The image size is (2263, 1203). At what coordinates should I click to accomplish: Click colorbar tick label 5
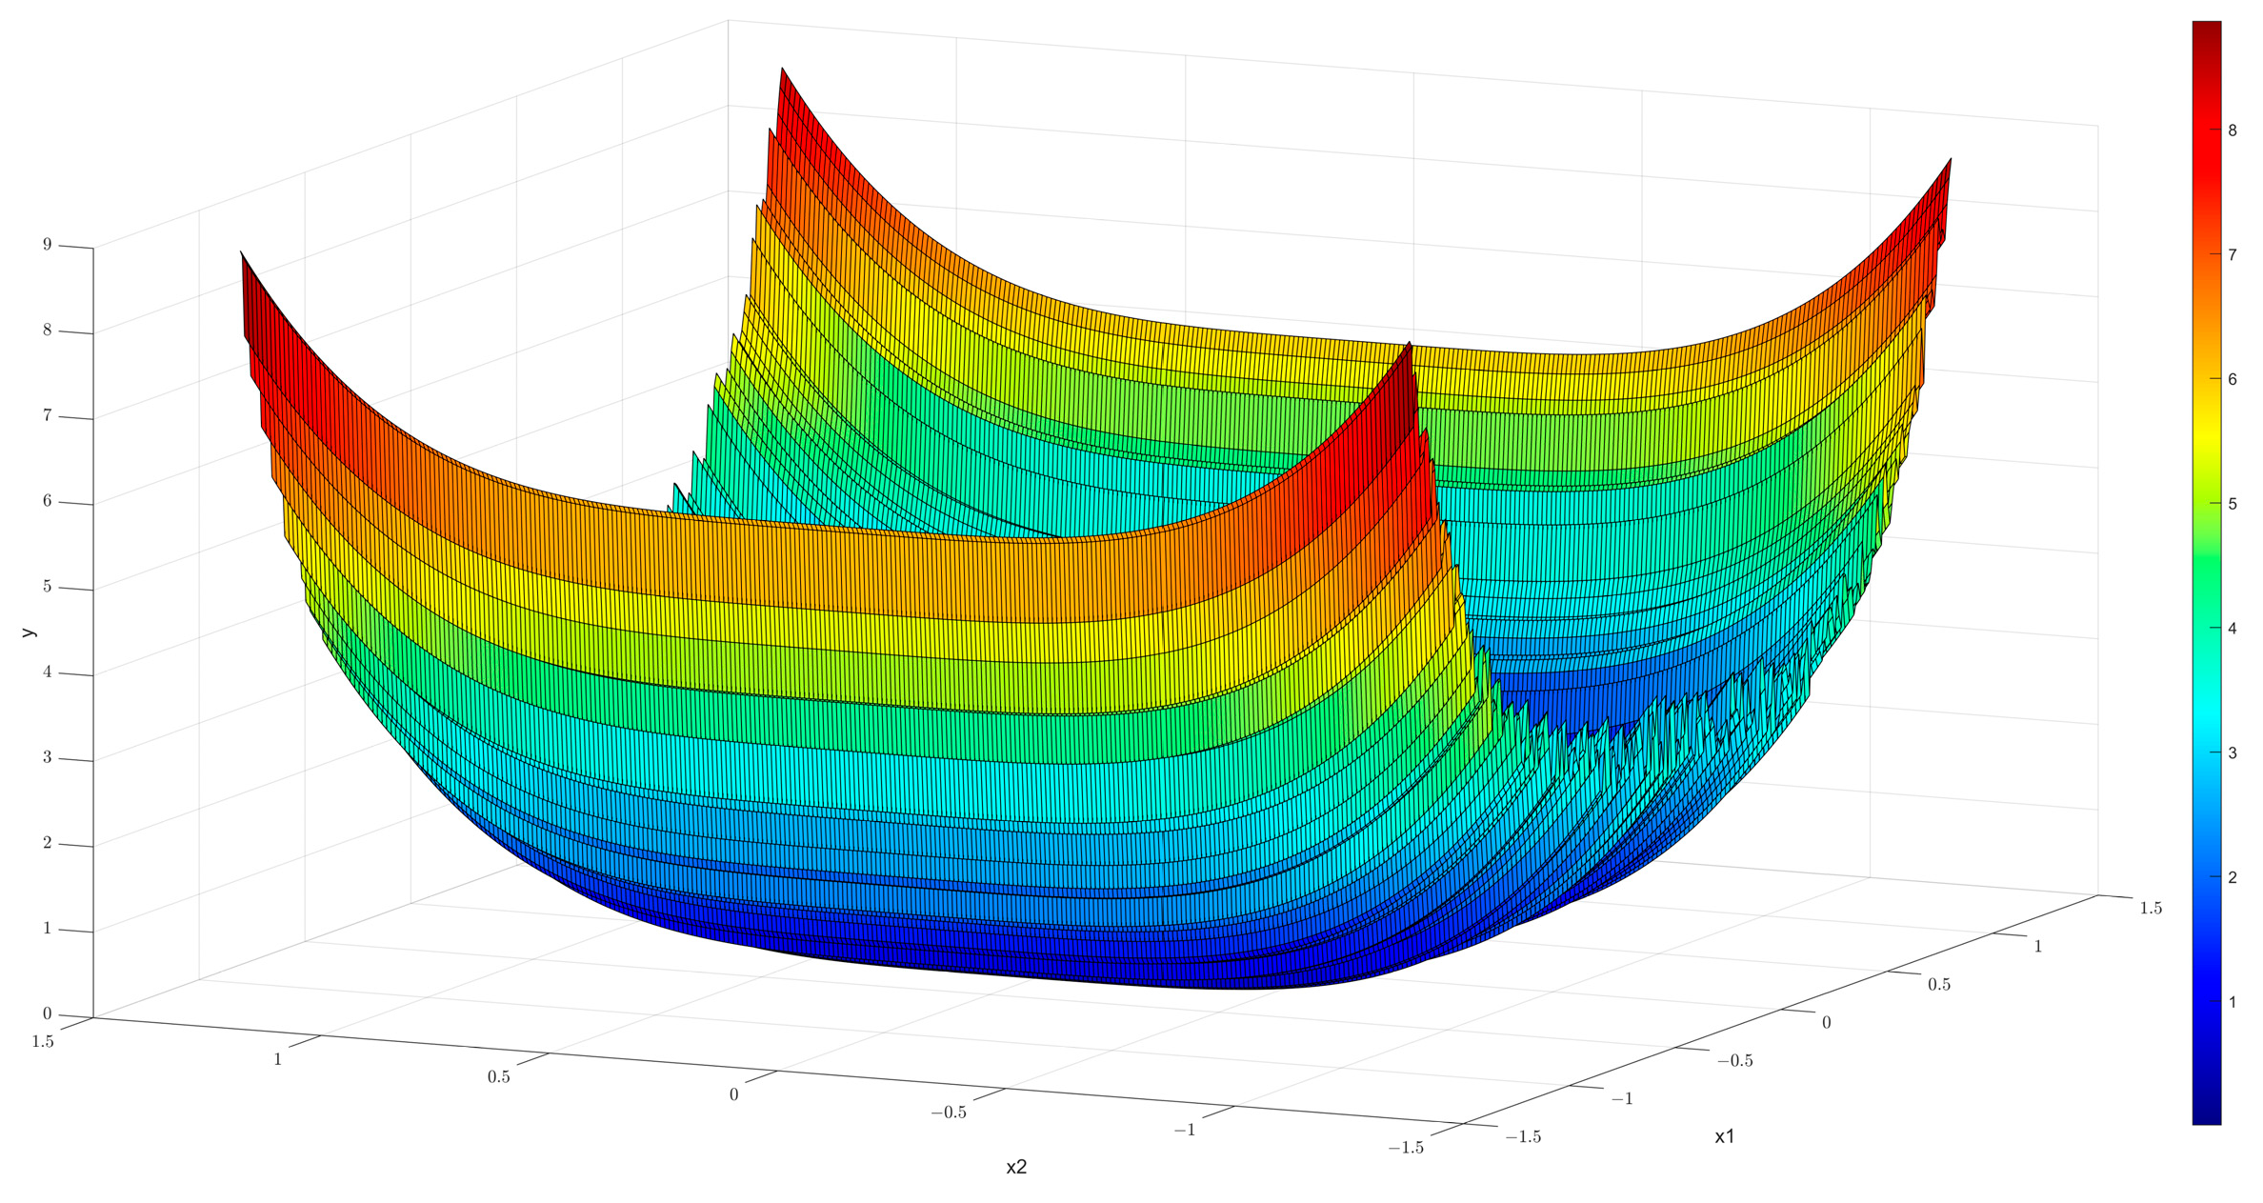coord(2233,504)
